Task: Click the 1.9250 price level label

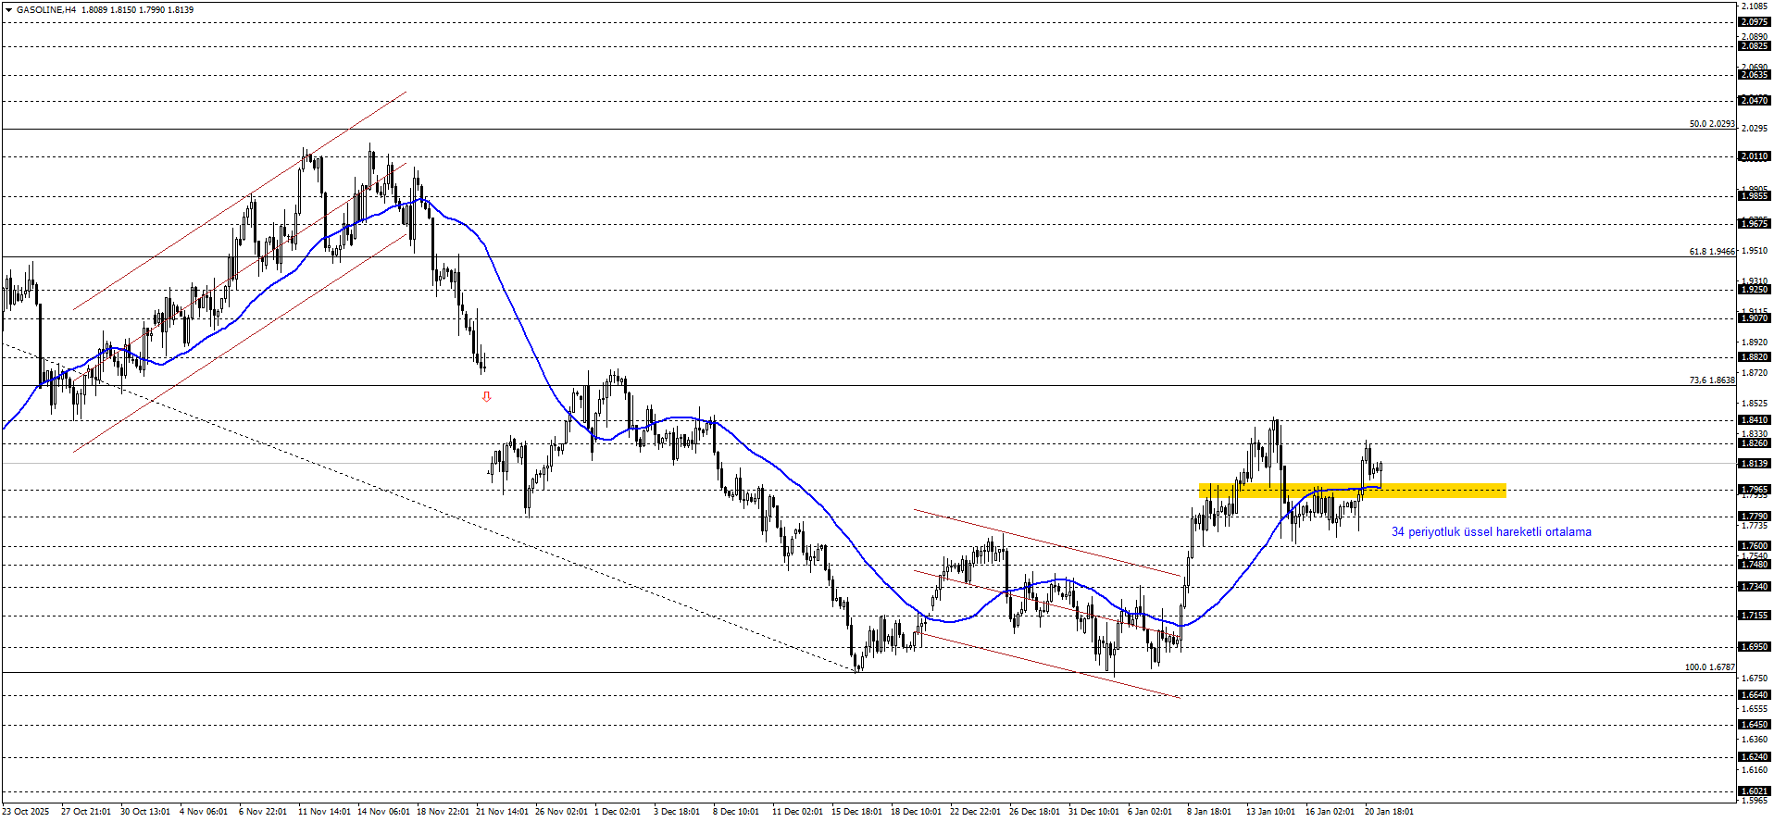Action: coord(1755,290)
